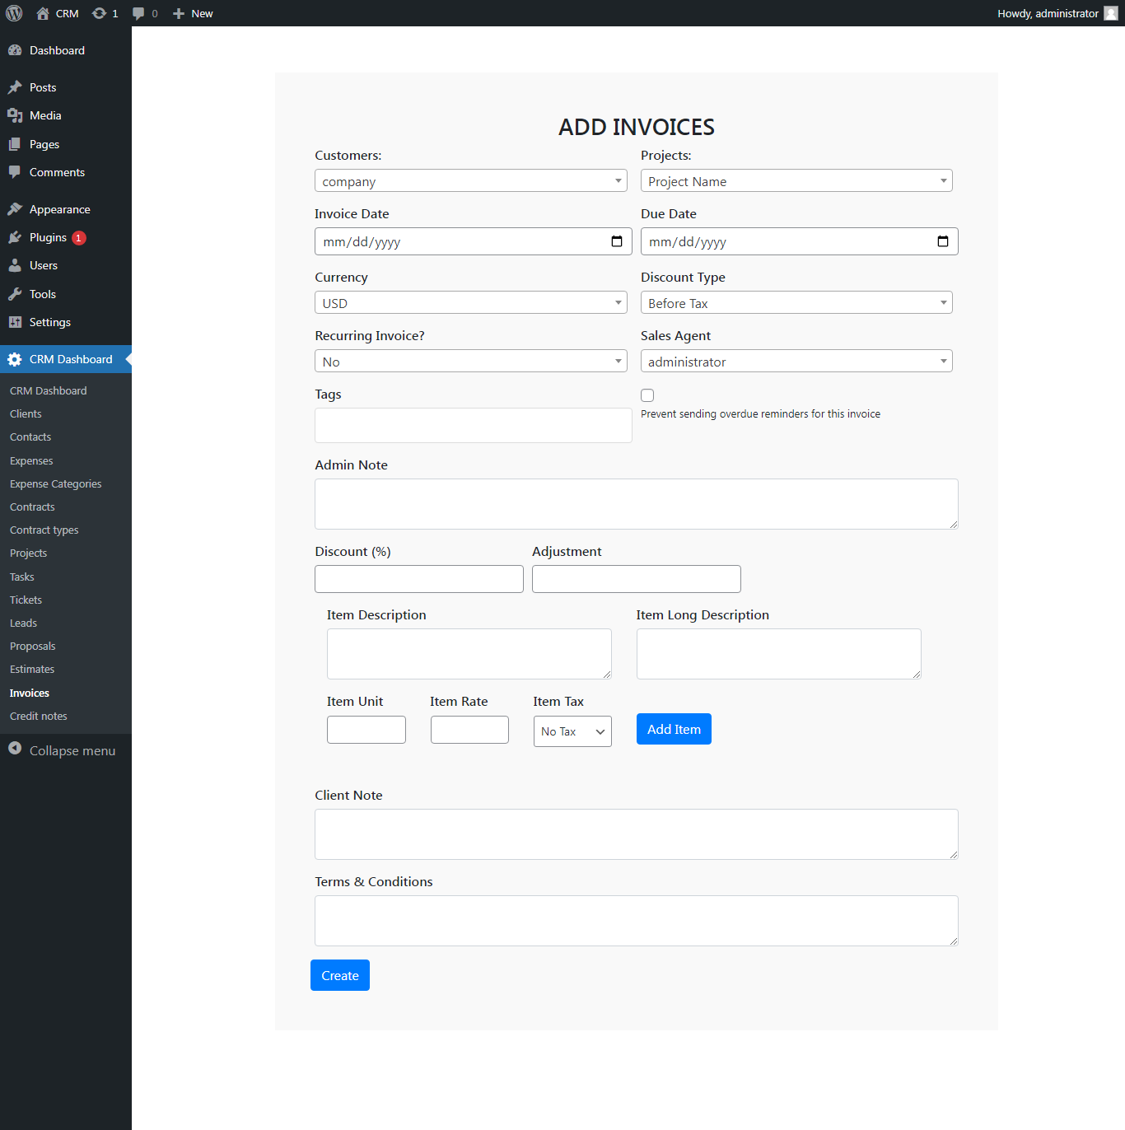The image size is (1125, 1130).
Task: Go to the Invoices sidebar item
Action: point(29,693)
